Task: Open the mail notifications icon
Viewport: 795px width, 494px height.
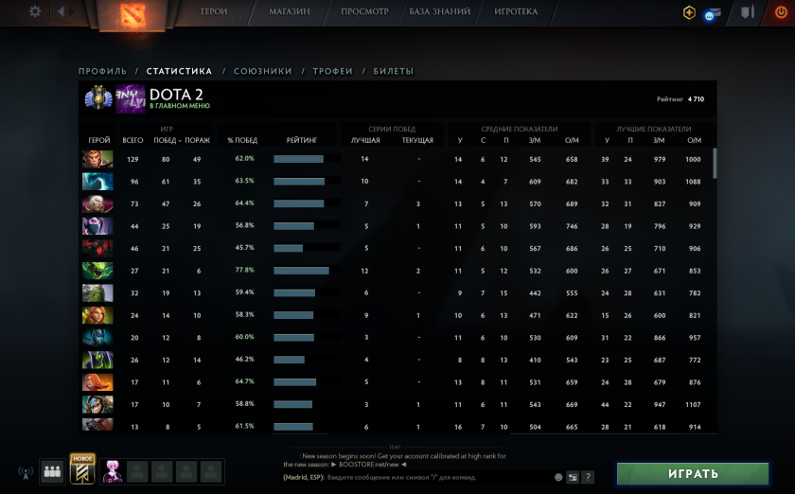Action: [712, 14]
